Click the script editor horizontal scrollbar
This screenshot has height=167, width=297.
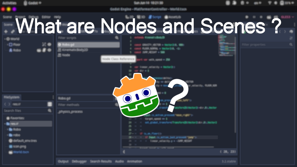pos(168,147)
